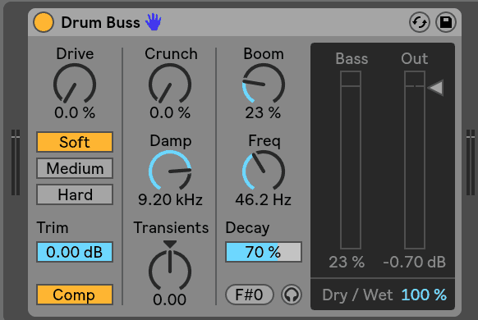Toggle the Drum Buss device activator
478x320 pixels.
(44, 22)
